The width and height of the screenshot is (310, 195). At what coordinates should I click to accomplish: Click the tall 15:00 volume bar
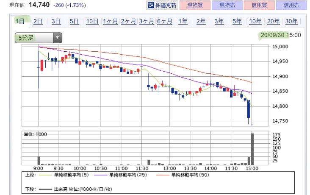pos(252,149)
